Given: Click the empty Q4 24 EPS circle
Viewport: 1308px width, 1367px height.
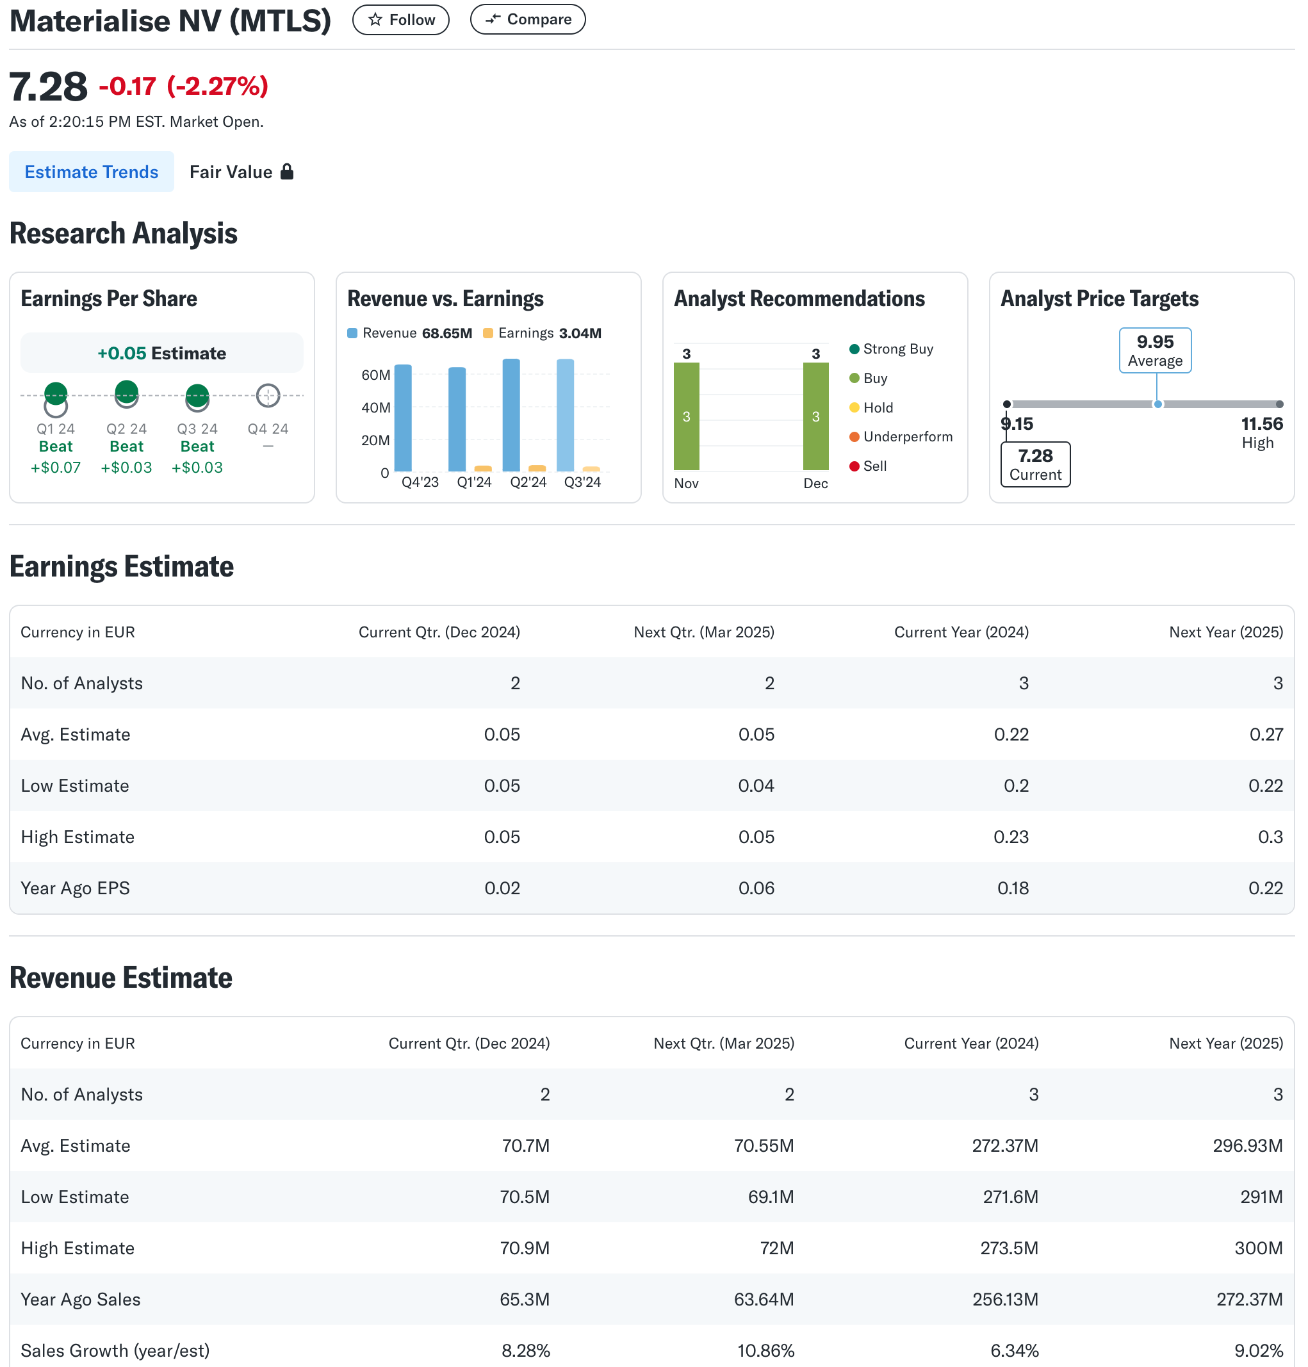Looking at the screenshot, I should tap(268, 395).
